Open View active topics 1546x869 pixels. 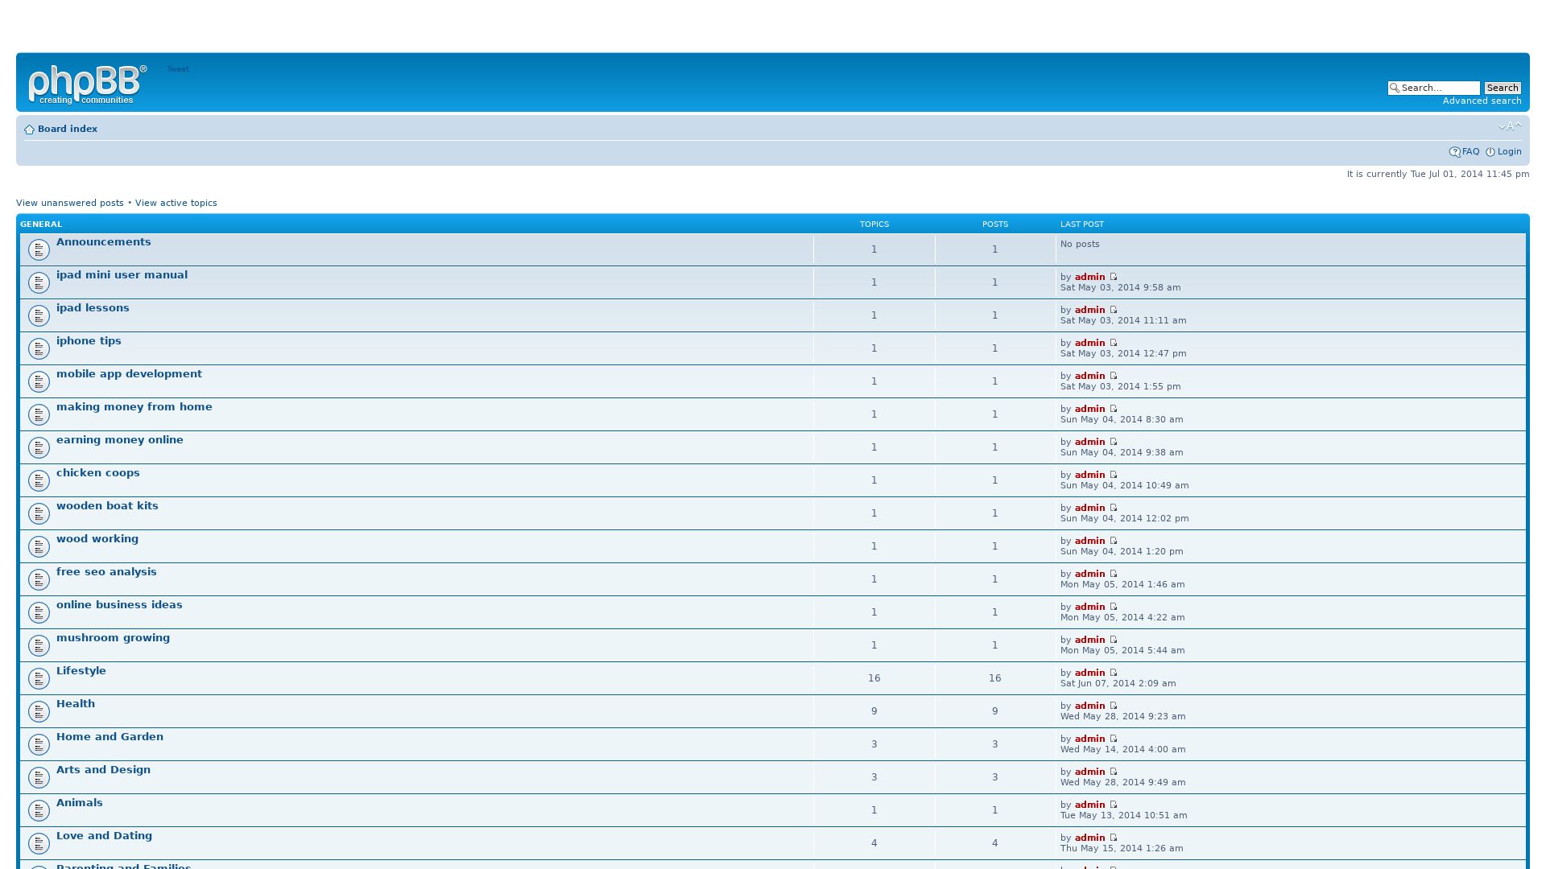pos(176,203)
